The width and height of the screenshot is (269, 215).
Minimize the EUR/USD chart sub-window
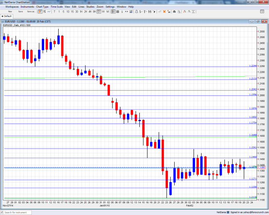click(252, 21)
